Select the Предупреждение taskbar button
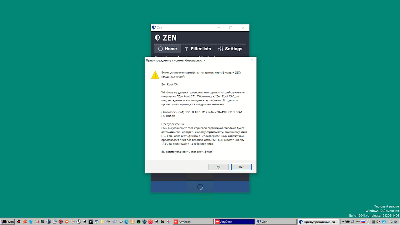 318,221
